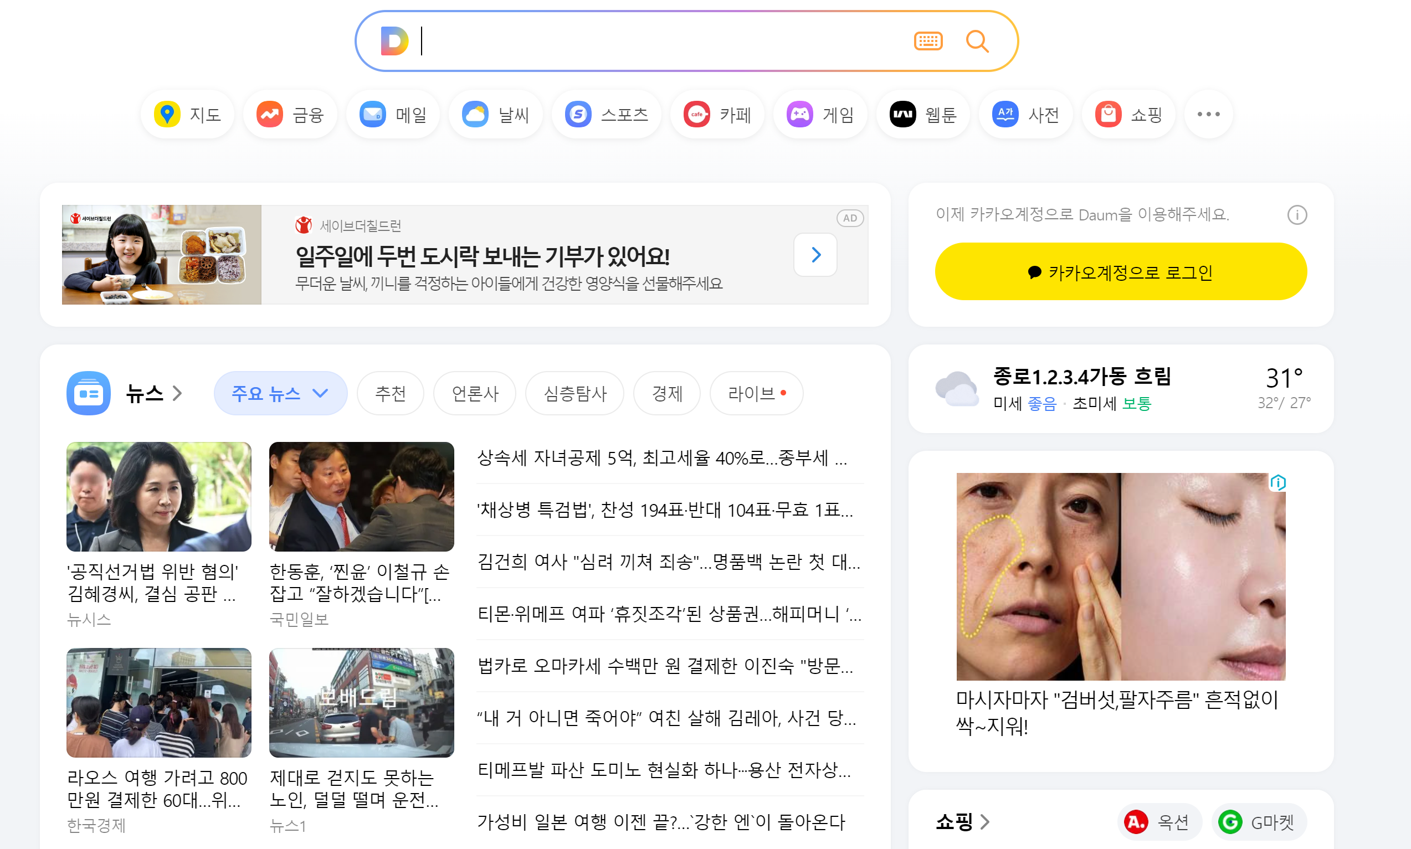Click the info icon beside Kakao login notice
1411x849 pixels.
click(x=1296, y=215)
